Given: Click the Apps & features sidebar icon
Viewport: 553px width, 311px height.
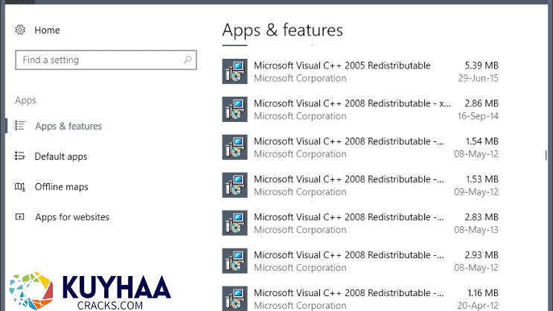Looking at the screenshot, I should pyautogui.click(x=20, y=126).
